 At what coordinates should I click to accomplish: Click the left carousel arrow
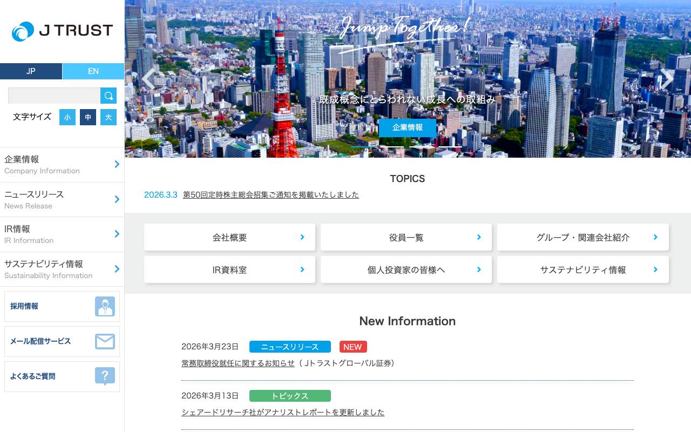148,79
